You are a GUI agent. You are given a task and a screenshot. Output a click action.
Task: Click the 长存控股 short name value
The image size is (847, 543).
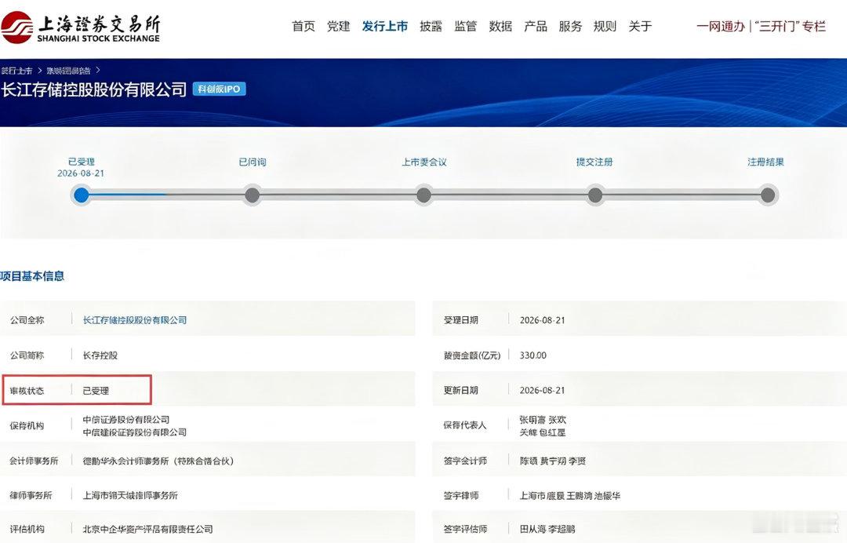pyautogui.click(x=100, y=355)
